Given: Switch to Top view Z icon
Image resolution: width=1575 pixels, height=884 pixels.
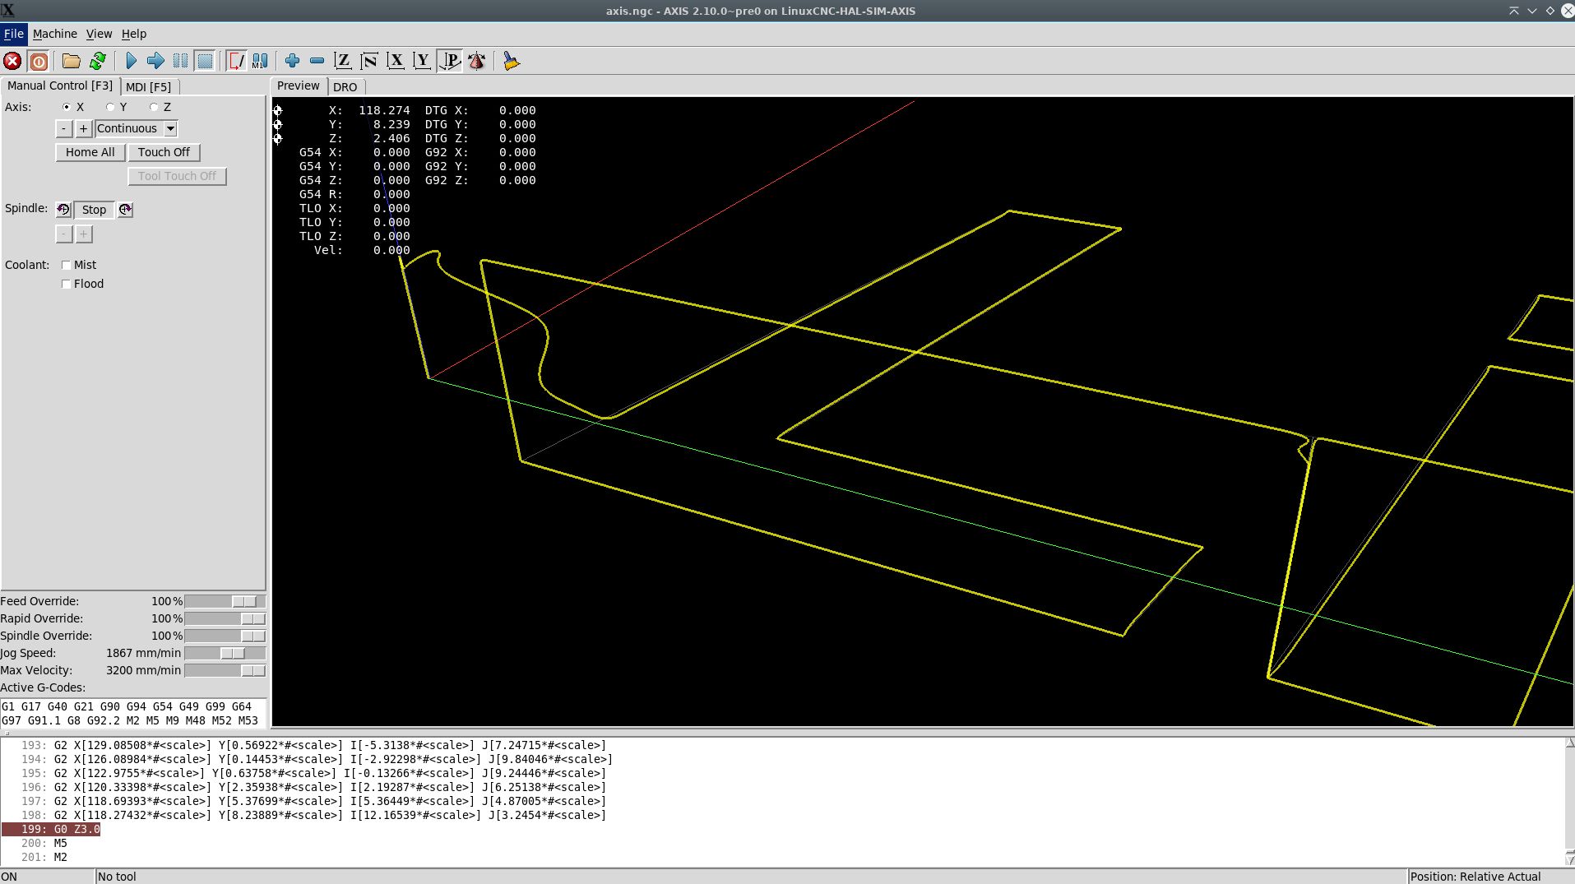Looking at the screenshot, I should click(x=343, y=61).
